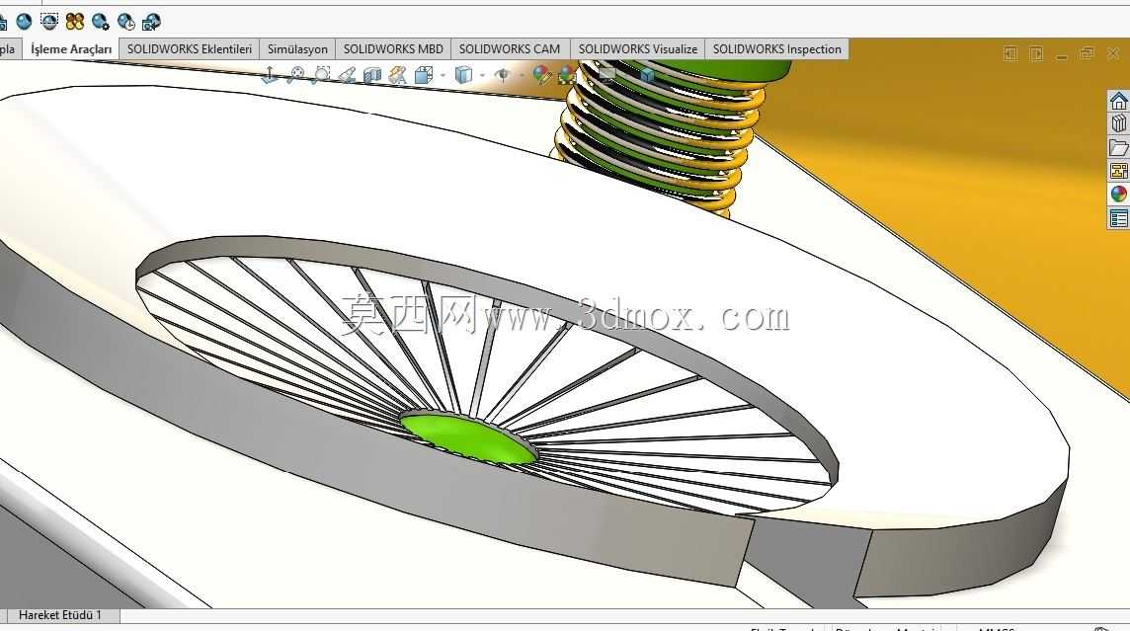
Task: Open the Design Library icon in task pane
Action: (1118, 123)
